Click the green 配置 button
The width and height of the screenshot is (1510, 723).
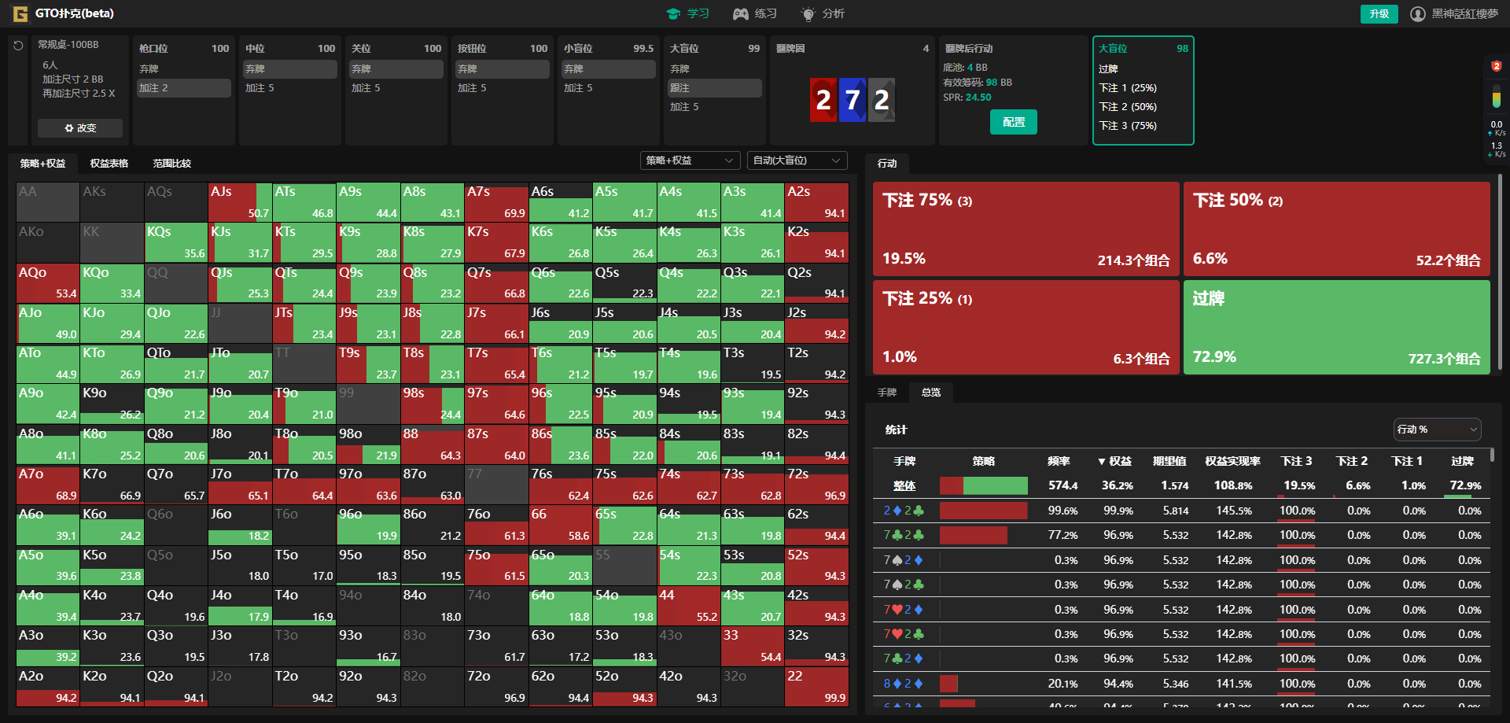(x=1013, y=123)
